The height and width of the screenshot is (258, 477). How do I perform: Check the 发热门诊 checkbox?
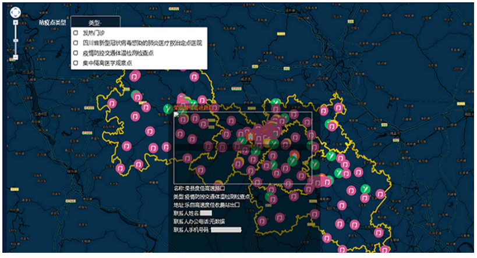[76, 33]
